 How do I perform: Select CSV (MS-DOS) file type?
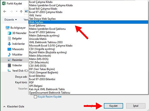pyautogui.click(x=89, y=66)
